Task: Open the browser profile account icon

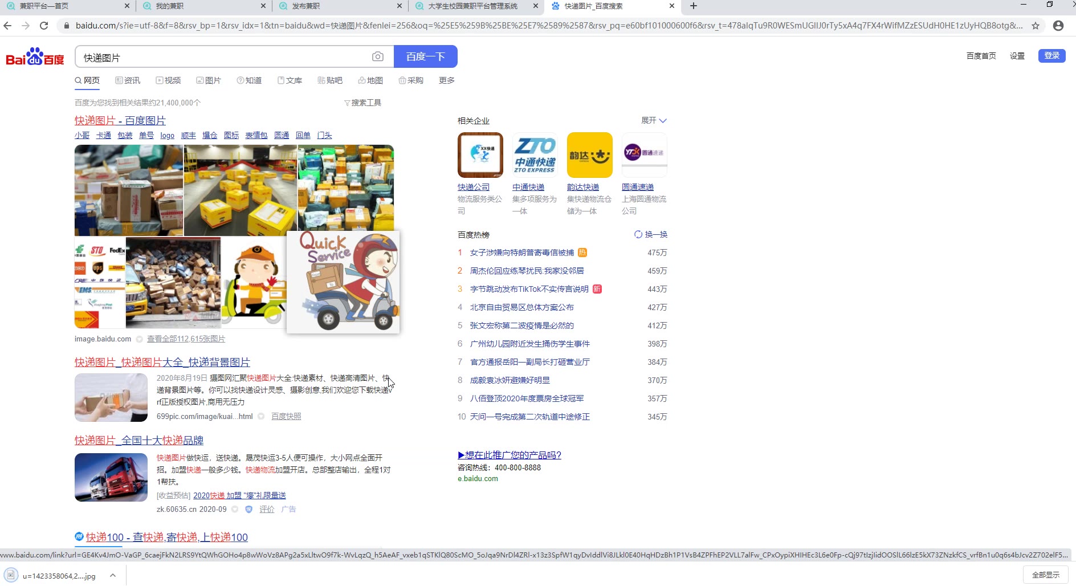Action: 1058,26
